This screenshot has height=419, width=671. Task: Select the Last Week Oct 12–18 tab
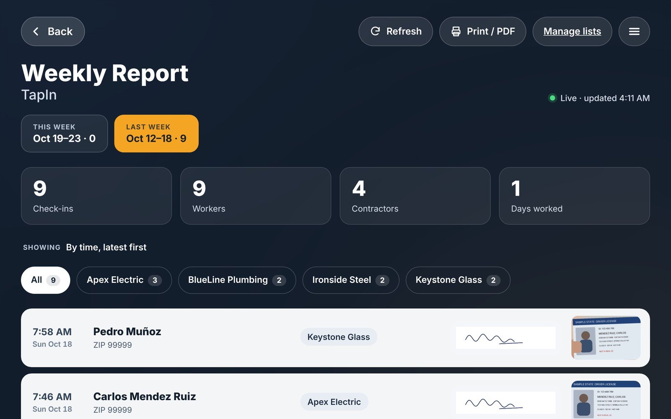(x=156, y=134)
